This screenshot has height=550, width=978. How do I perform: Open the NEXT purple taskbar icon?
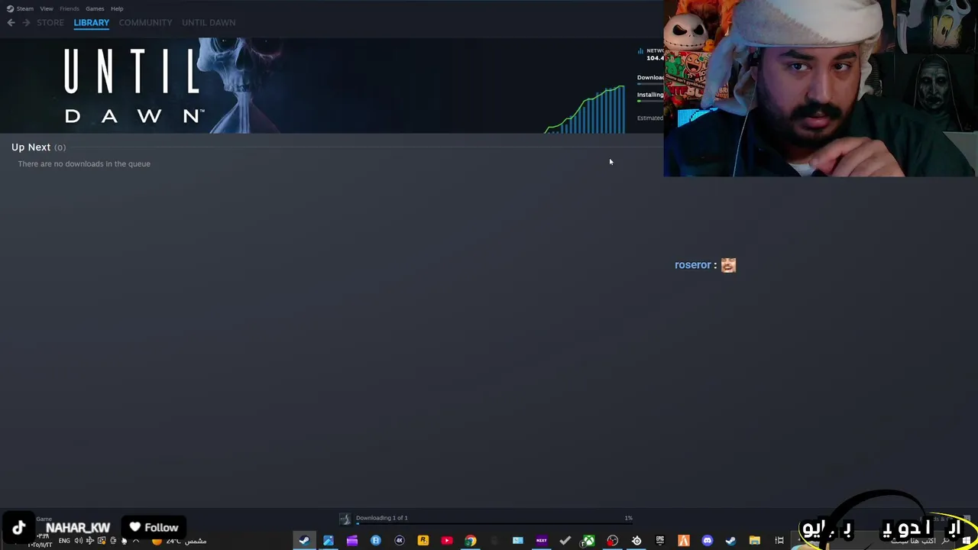(x=542, y=541)
